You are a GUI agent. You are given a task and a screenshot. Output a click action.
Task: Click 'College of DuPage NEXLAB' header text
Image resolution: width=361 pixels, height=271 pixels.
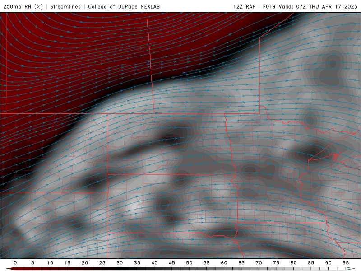124,7
